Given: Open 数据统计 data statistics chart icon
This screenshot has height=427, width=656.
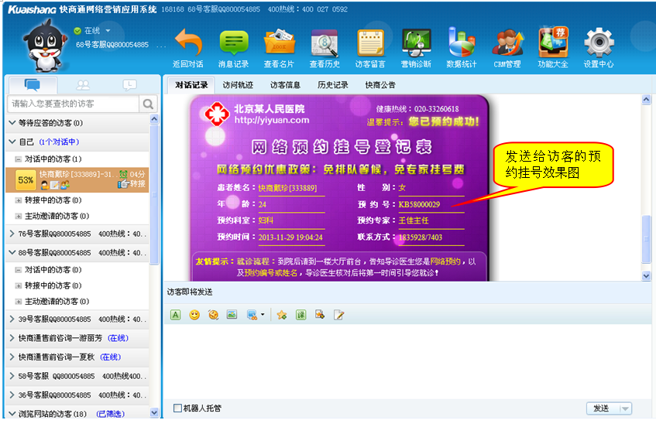Looking at the screenshot, I should pos(462,45).
